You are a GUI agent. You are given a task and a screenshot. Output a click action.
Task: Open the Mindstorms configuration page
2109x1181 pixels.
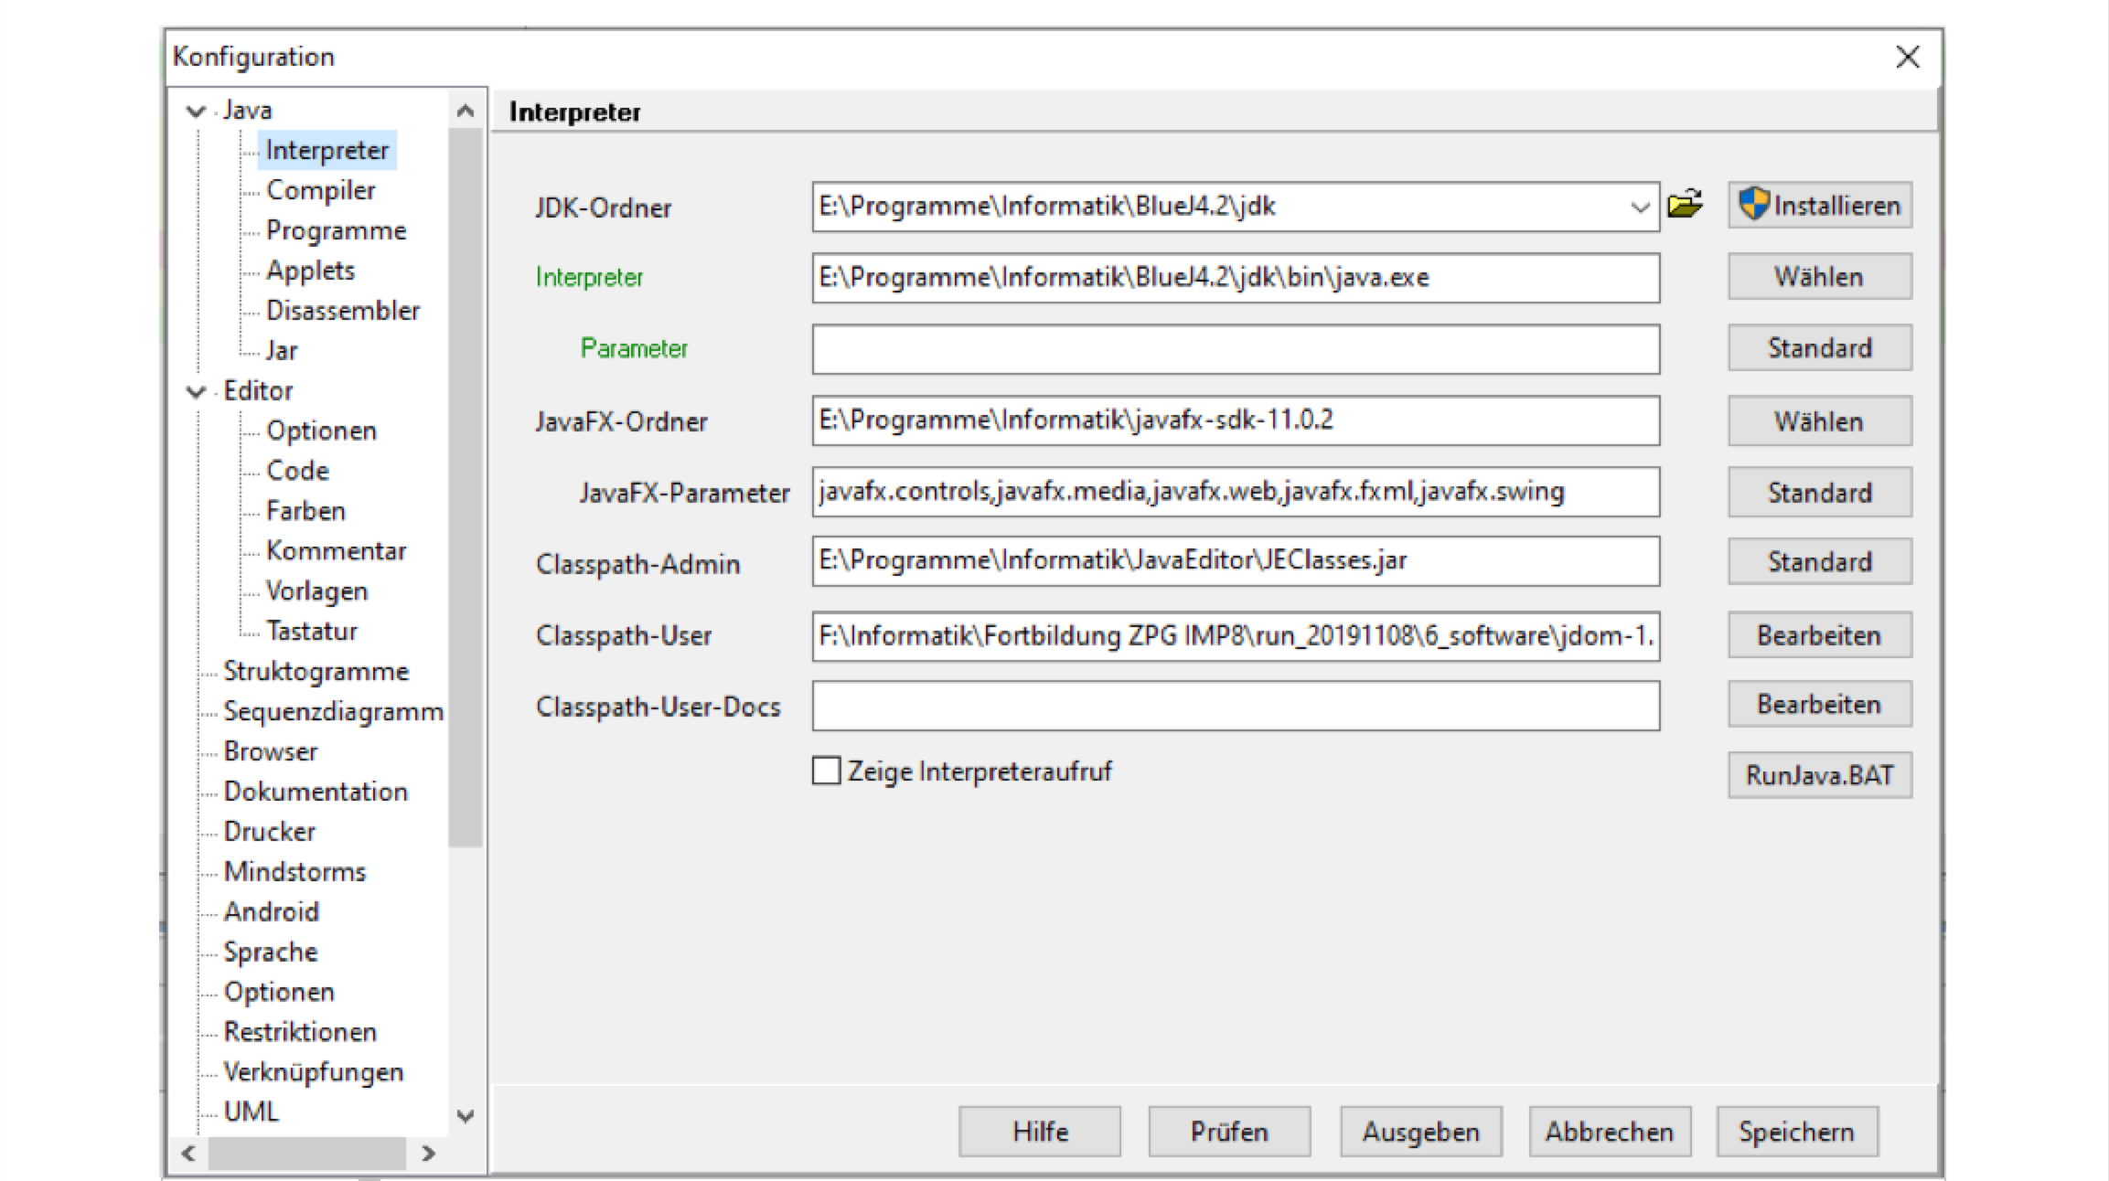(294, 871)
